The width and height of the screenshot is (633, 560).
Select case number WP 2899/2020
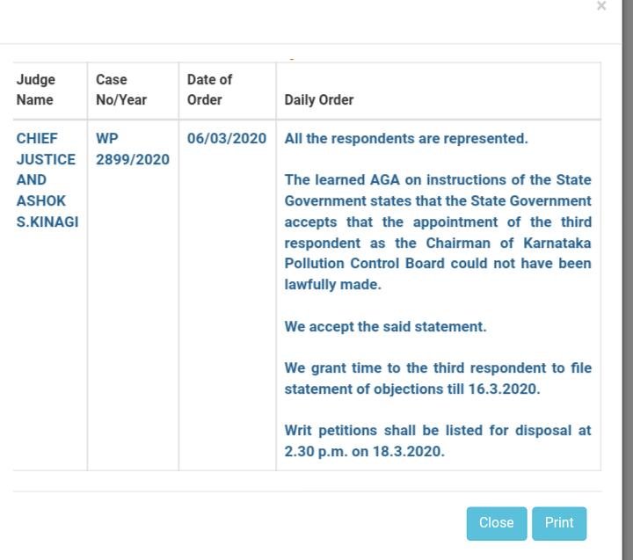pyautogui.click(x=133, y=149)
